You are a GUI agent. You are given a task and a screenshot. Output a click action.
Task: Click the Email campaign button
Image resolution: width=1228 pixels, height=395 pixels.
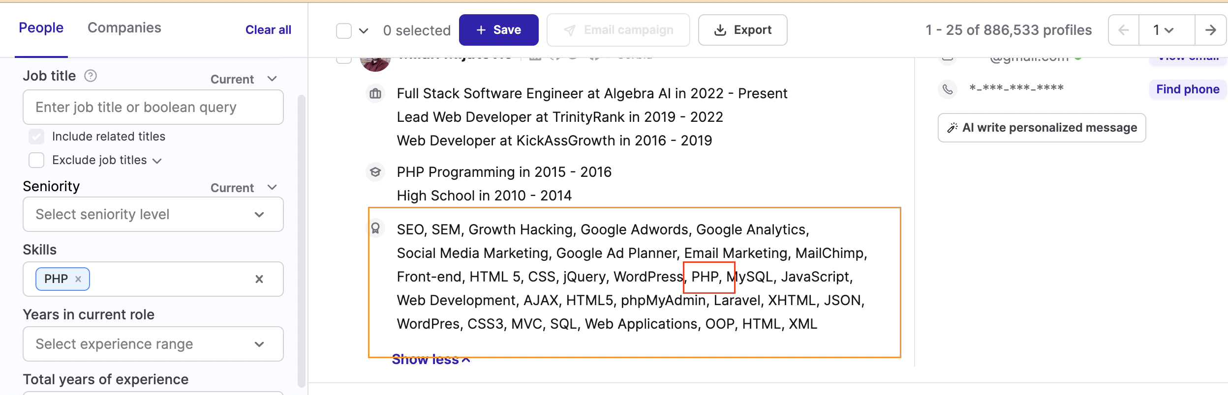pyautogui.click(x=618, y=30)
